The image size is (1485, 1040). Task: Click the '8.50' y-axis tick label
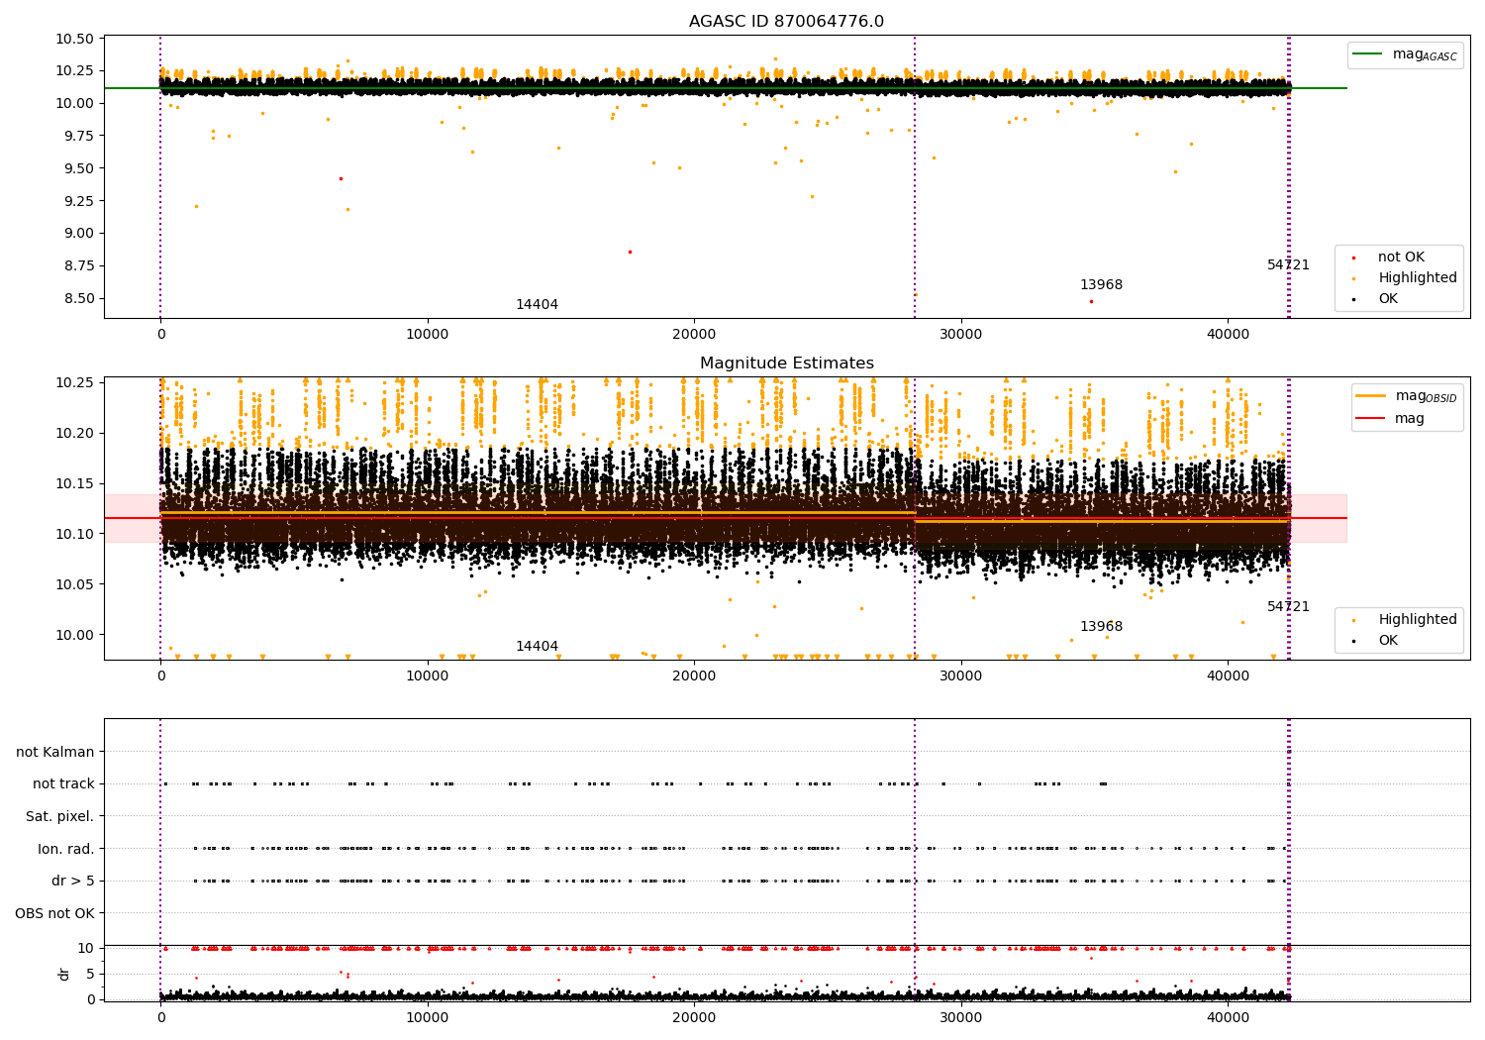78,299
